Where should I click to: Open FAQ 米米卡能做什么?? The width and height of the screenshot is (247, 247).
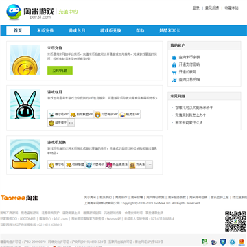189,123
